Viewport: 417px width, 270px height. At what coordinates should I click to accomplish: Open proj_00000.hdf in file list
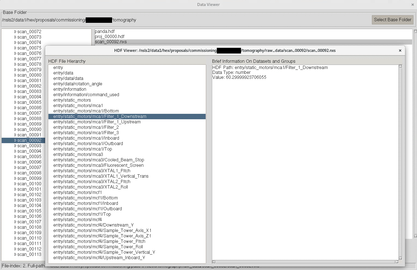coord(110,37)
